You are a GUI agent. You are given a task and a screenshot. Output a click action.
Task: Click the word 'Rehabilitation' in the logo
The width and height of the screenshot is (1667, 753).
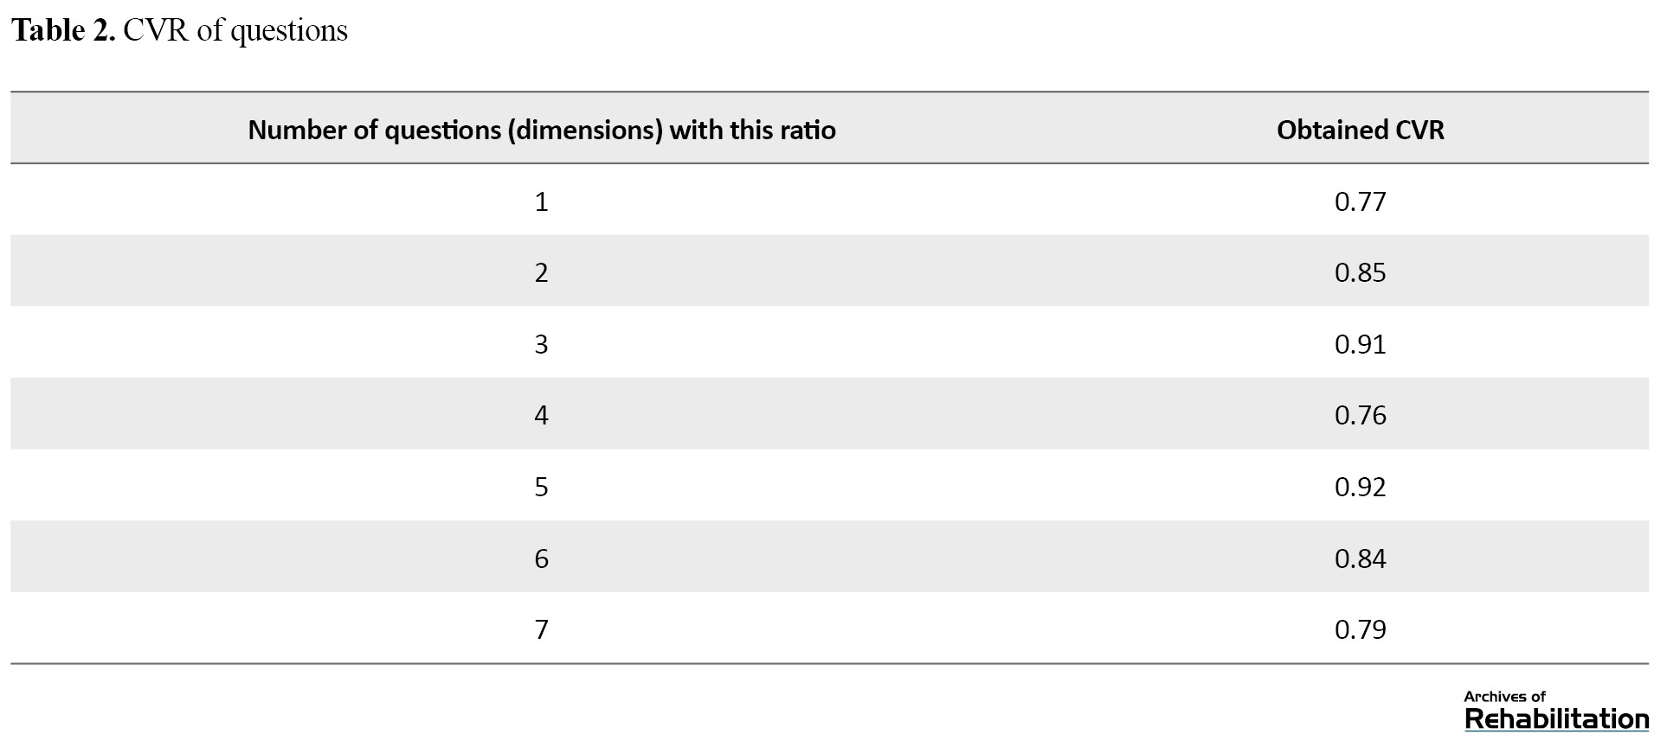[x=1556, y=719]
